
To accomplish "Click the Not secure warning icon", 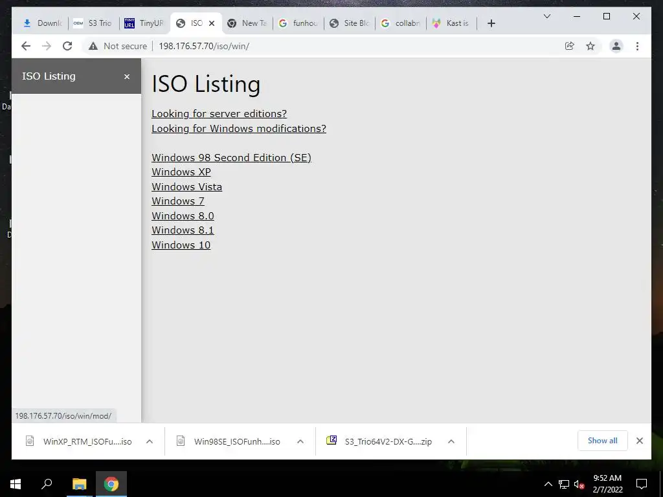I will coord(93,46).
